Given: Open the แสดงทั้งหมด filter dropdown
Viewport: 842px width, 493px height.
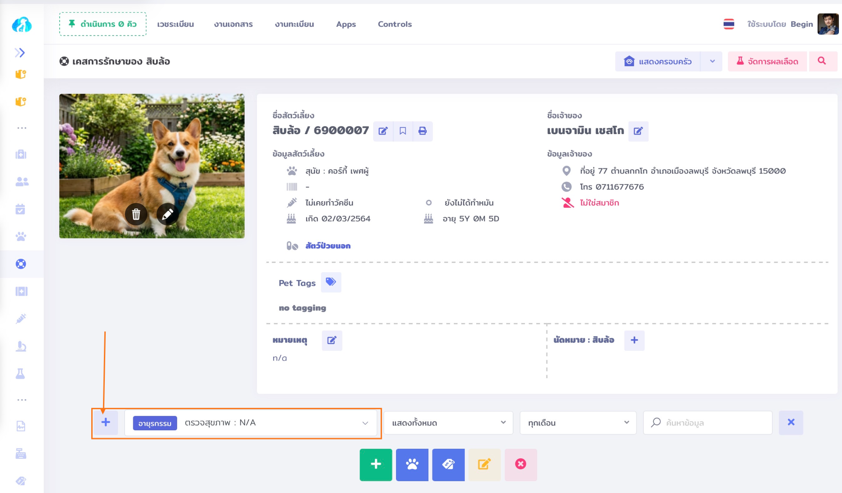Looking at the screenshot, I should [x=448, y=423].
